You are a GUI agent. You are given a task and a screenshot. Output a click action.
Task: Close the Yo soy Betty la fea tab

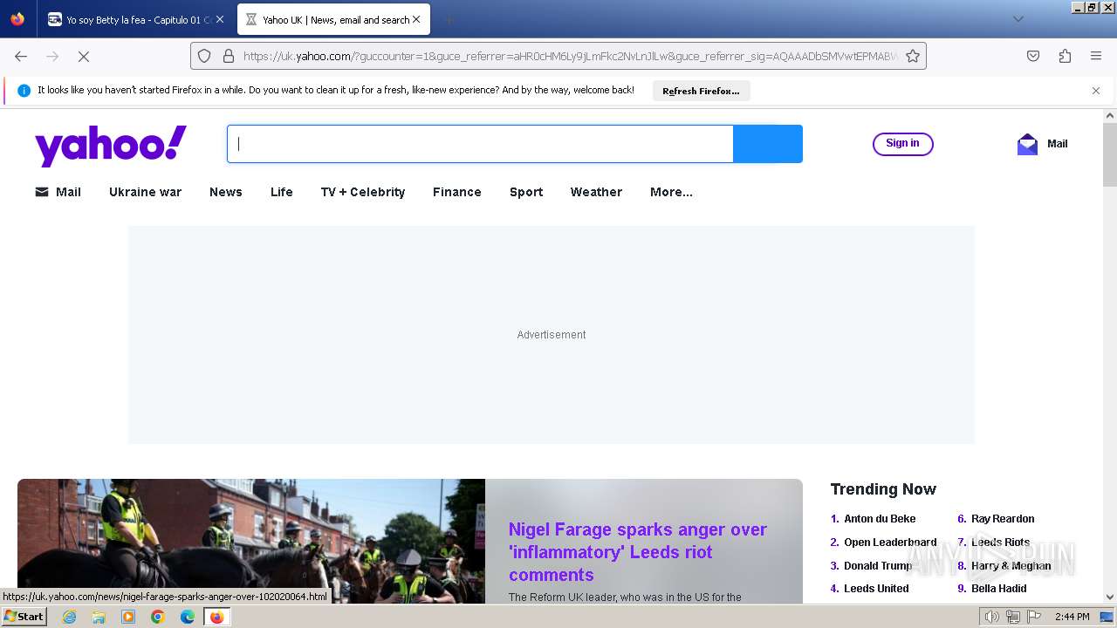point(219,19)
